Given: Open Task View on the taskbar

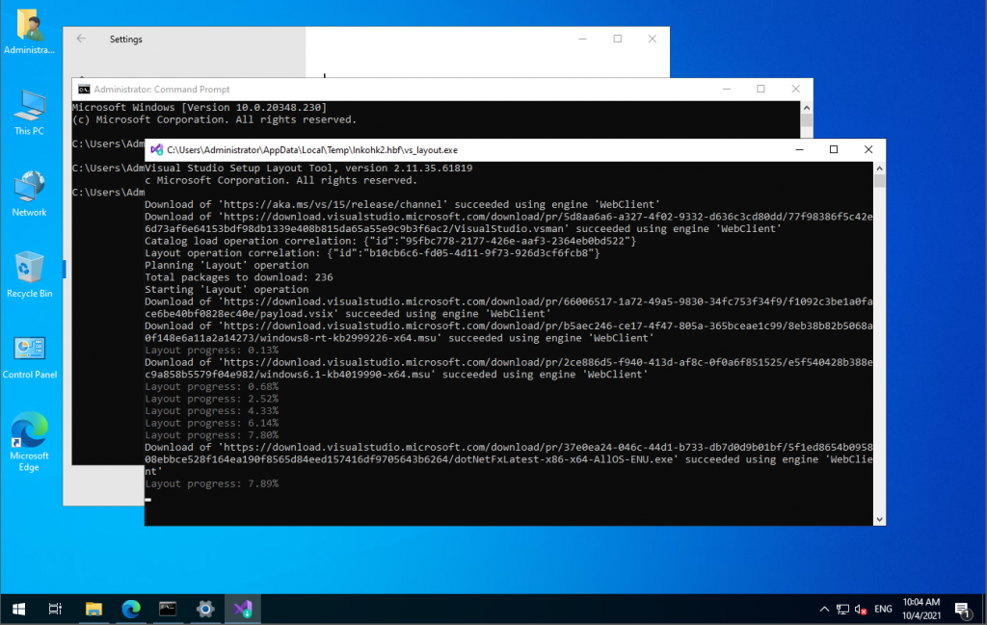Looking at the screenshot, I should (55, 609).
